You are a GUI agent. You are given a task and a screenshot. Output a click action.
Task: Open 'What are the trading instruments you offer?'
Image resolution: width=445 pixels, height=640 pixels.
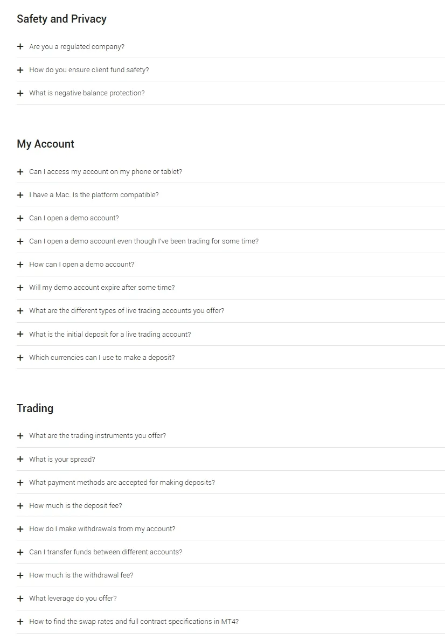coord(231,436)
